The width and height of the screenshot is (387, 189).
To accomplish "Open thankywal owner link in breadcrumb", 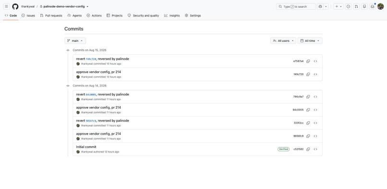I will pos(28,6).
